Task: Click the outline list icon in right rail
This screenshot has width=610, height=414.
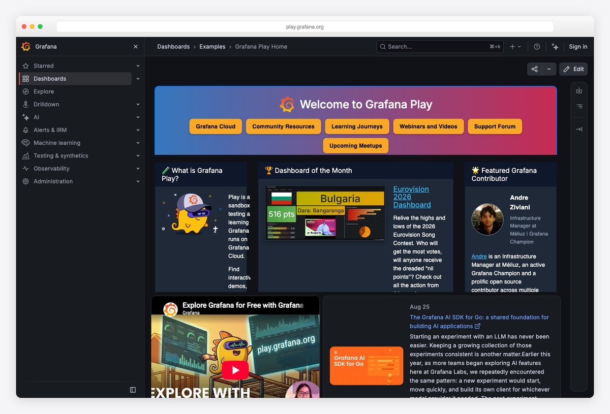Action: pos(579,107)
